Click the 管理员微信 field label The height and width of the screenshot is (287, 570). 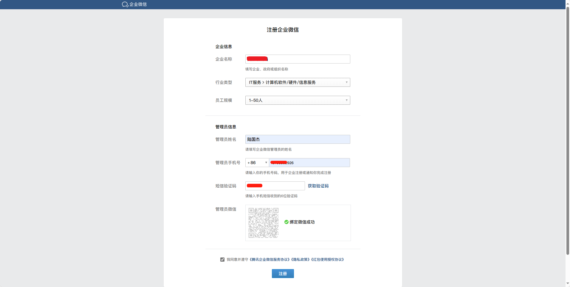(226, 209)
